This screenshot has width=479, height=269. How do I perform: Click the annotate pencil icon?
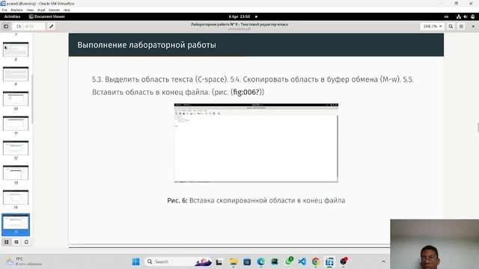pyautogui.click(x=52, y=27)
